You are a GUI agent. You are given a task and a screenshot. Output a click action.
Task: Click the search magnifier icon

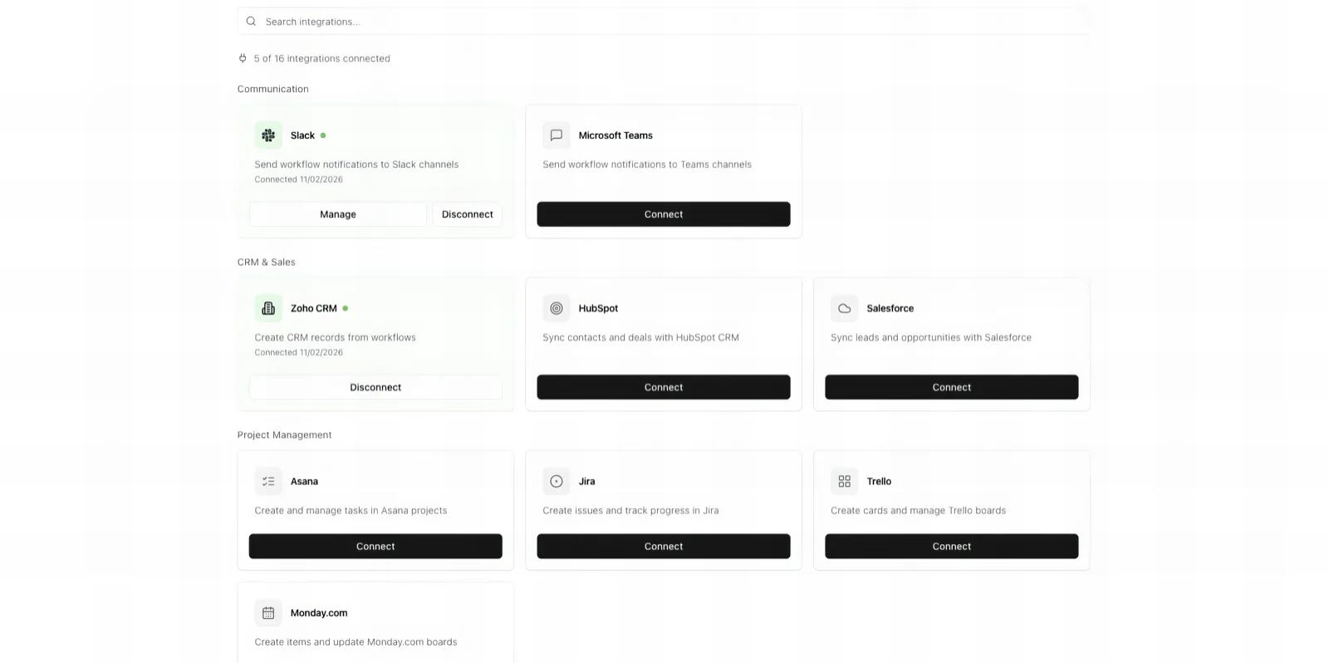click(251, 21)
